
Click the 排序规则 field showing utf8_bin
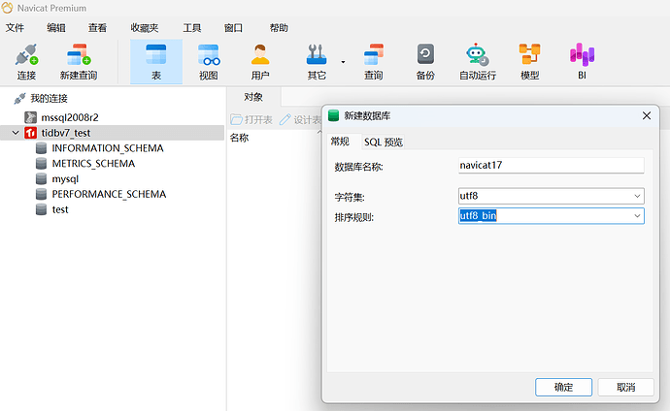tap(551, 216)
